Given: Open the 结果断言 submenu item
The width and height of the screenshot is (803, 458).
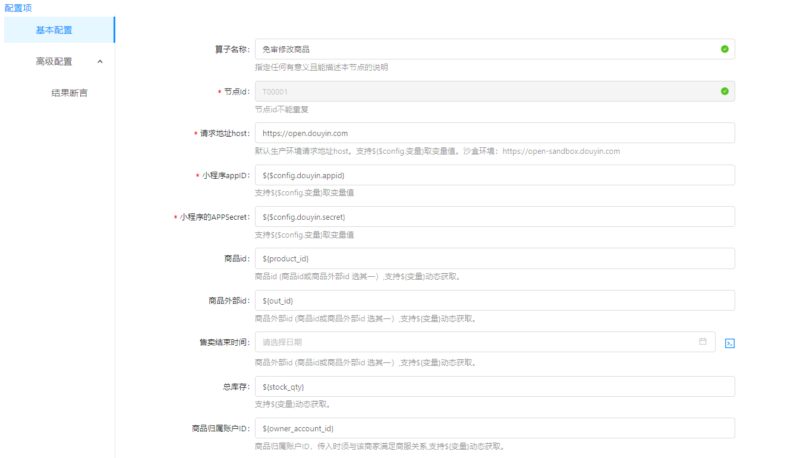Looking at the screenshot, I should pyautogui.click(x=70, y=93).
